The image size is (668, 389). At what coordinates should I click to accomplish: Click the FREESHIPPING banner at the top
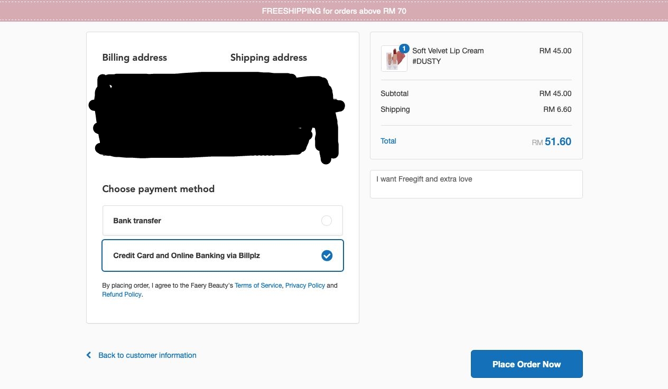tap(334, 11)
